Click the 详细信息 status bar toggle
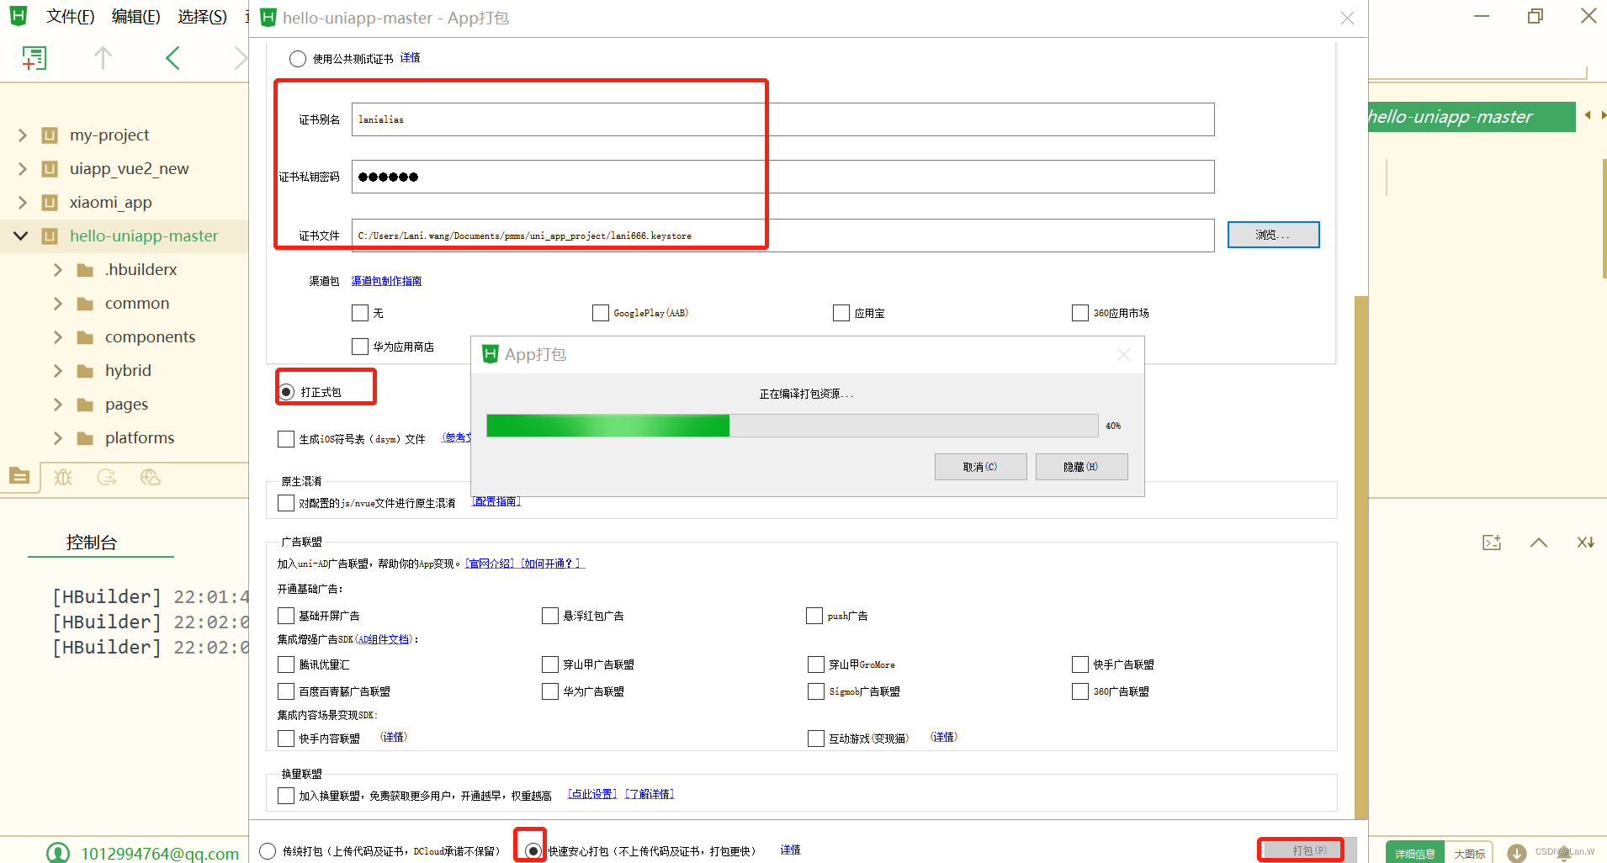 coord(1414,853)
